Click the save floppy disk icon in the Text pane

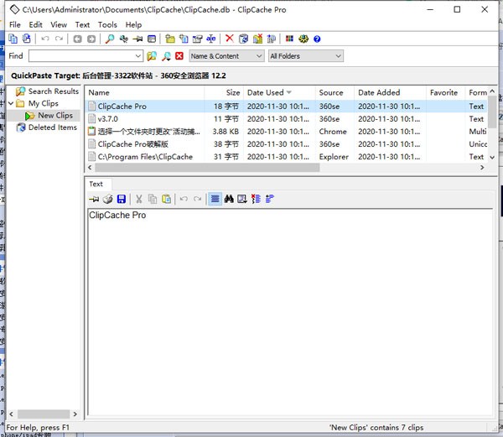pos(122,199)
